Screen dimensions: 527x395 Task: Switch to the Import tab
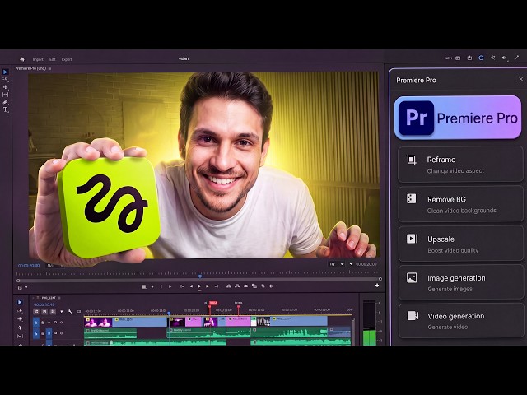click(38, 59)
